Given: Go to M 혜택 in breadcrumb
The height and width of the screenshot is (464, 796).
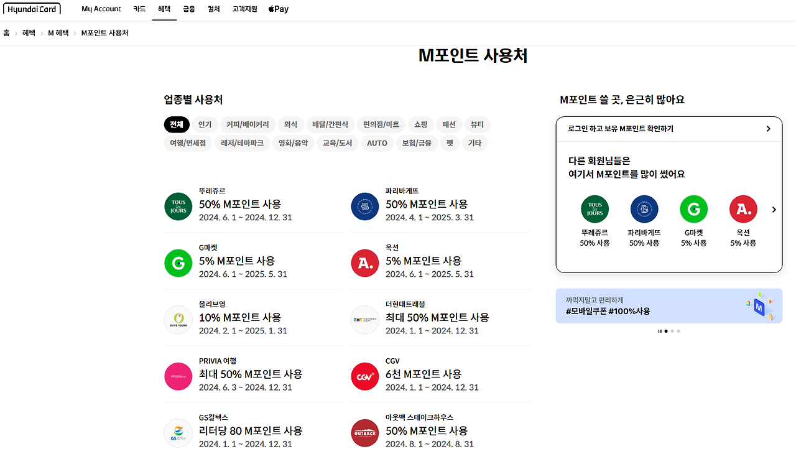Looking at the screenshot, I should tap(58, 33).
